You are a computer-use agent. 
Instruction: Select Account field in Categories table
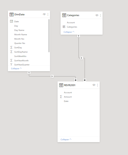click(71, 22)
